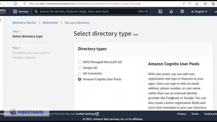Open the notifications bell
217x122 pixels.
171,12
